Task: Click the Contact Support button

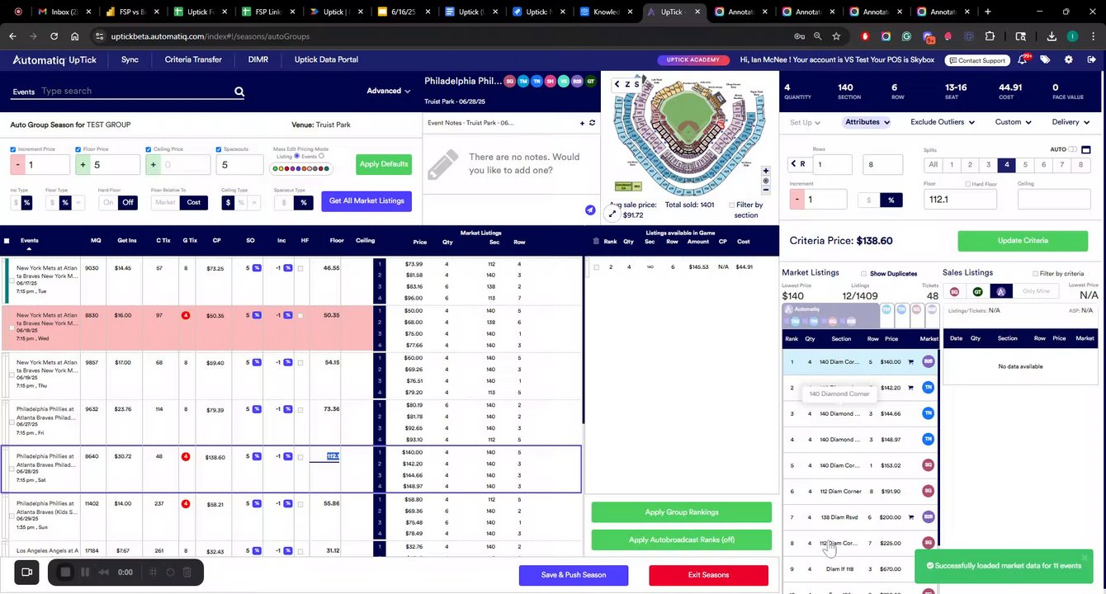Action: point(976,60)
